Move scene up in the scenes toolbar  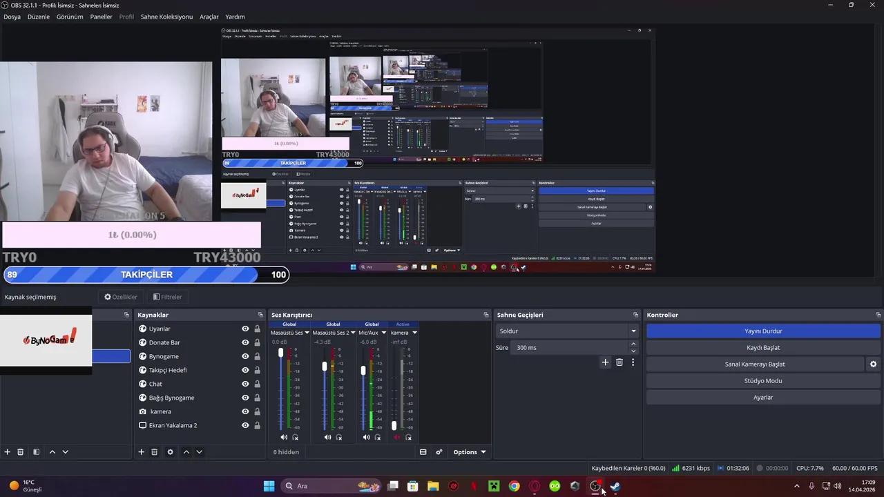[52, 452]
